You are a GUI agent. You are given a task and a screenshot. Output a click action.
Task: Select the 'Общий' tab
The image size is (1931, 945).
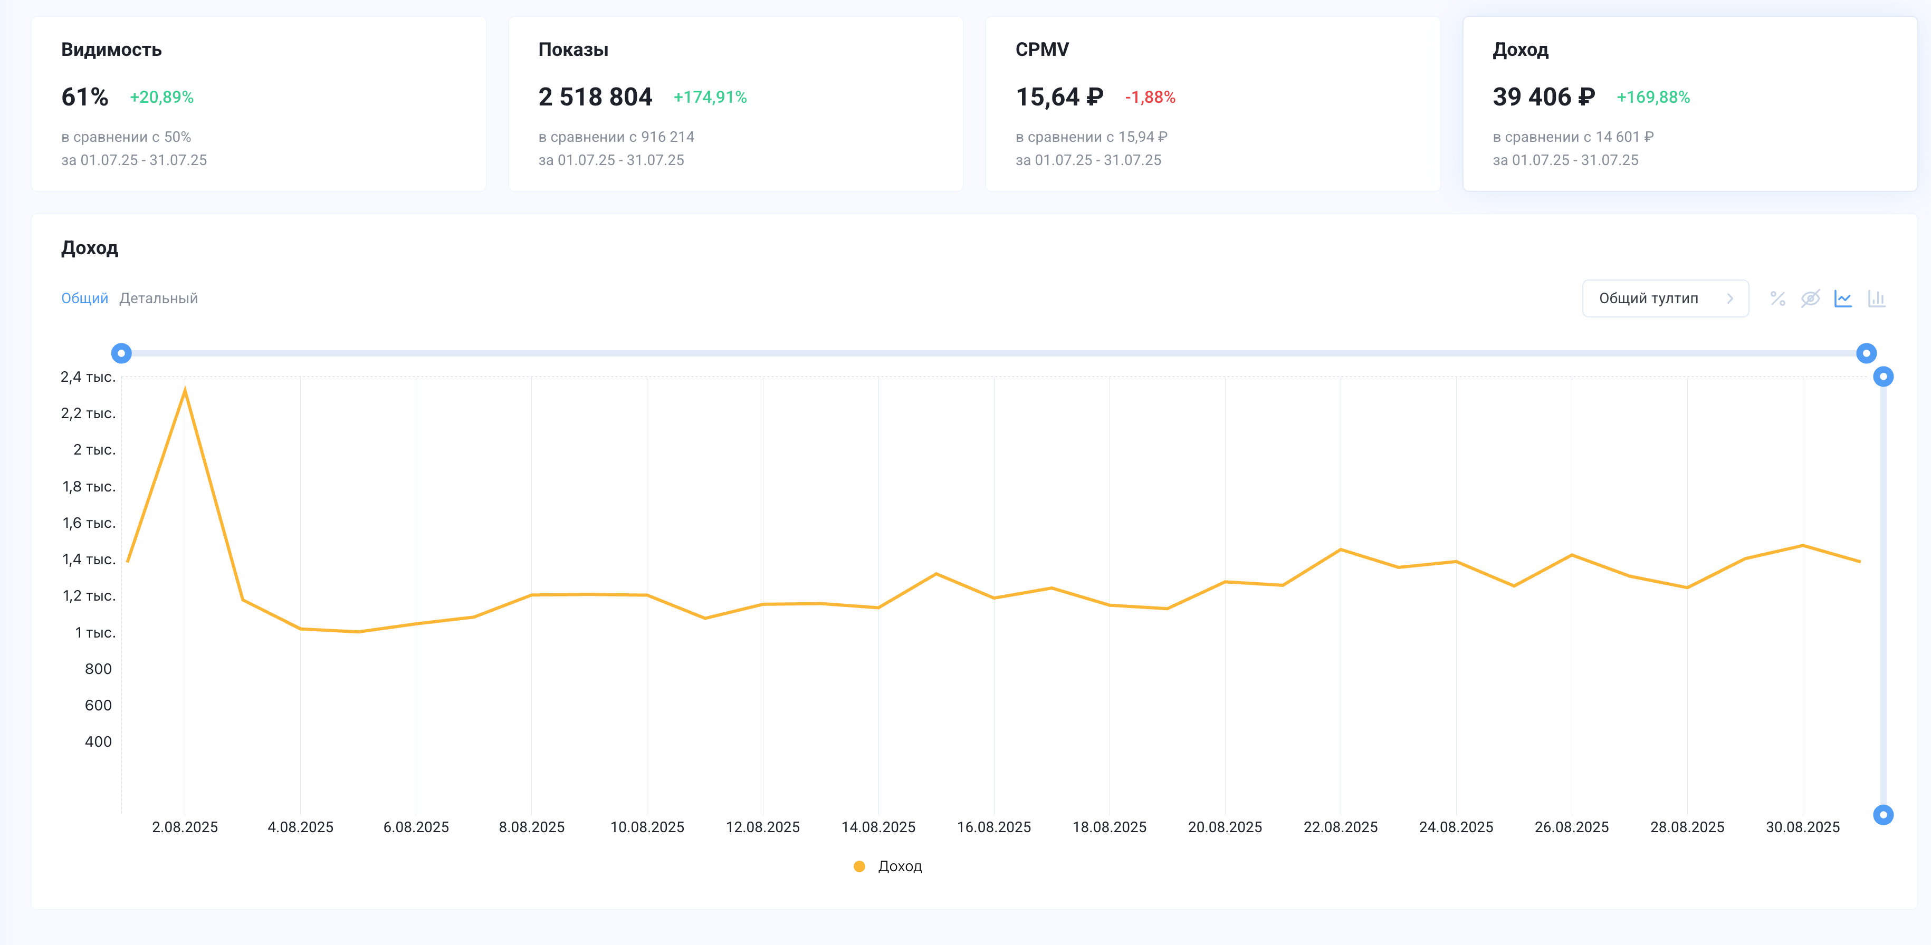click(x=84, y=298)
